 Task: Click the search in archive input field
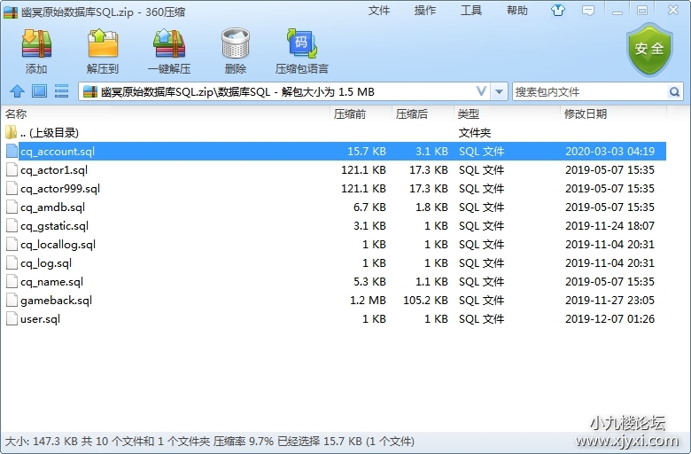coord(589,91)
